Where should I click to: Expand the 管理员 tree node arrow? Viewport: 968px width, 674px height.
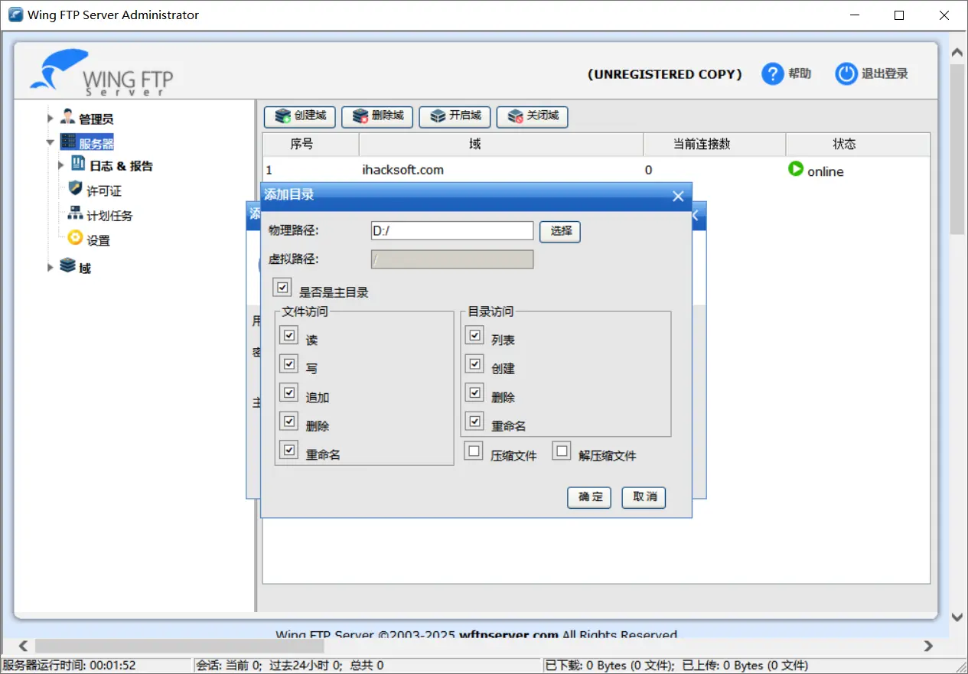tap(50, 119)
